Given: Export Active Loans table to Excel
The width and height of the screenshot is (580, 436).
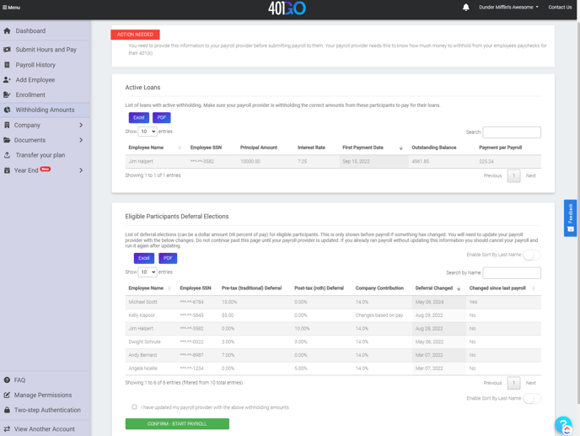Looking at the screenshot, I should 138,118.
